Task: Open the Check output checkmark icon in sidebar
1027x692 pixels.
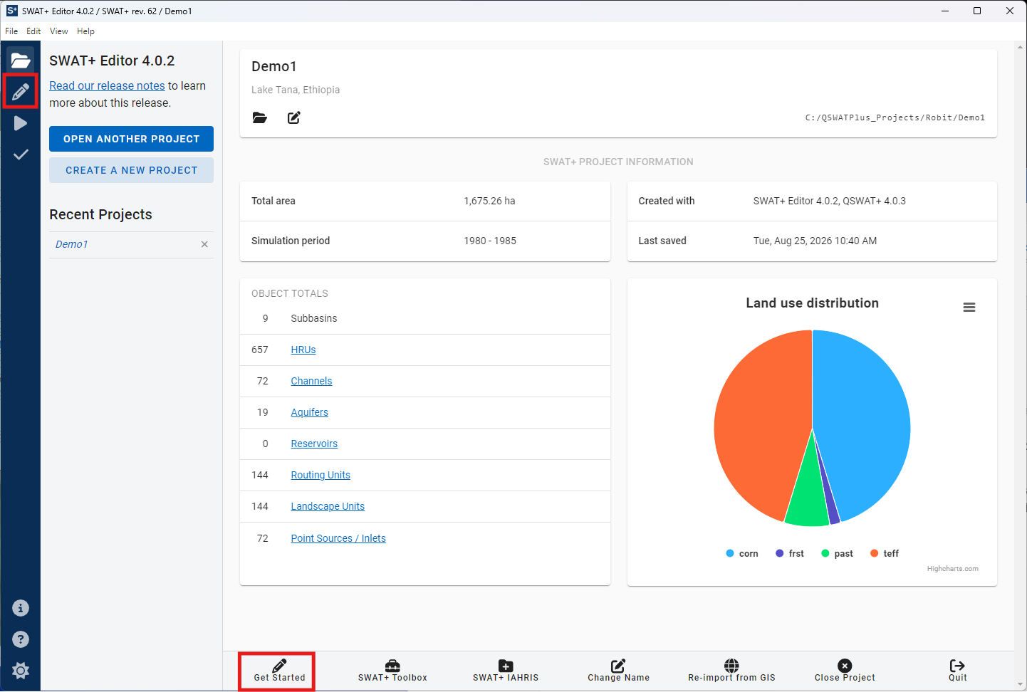Action: pos(21,154)
